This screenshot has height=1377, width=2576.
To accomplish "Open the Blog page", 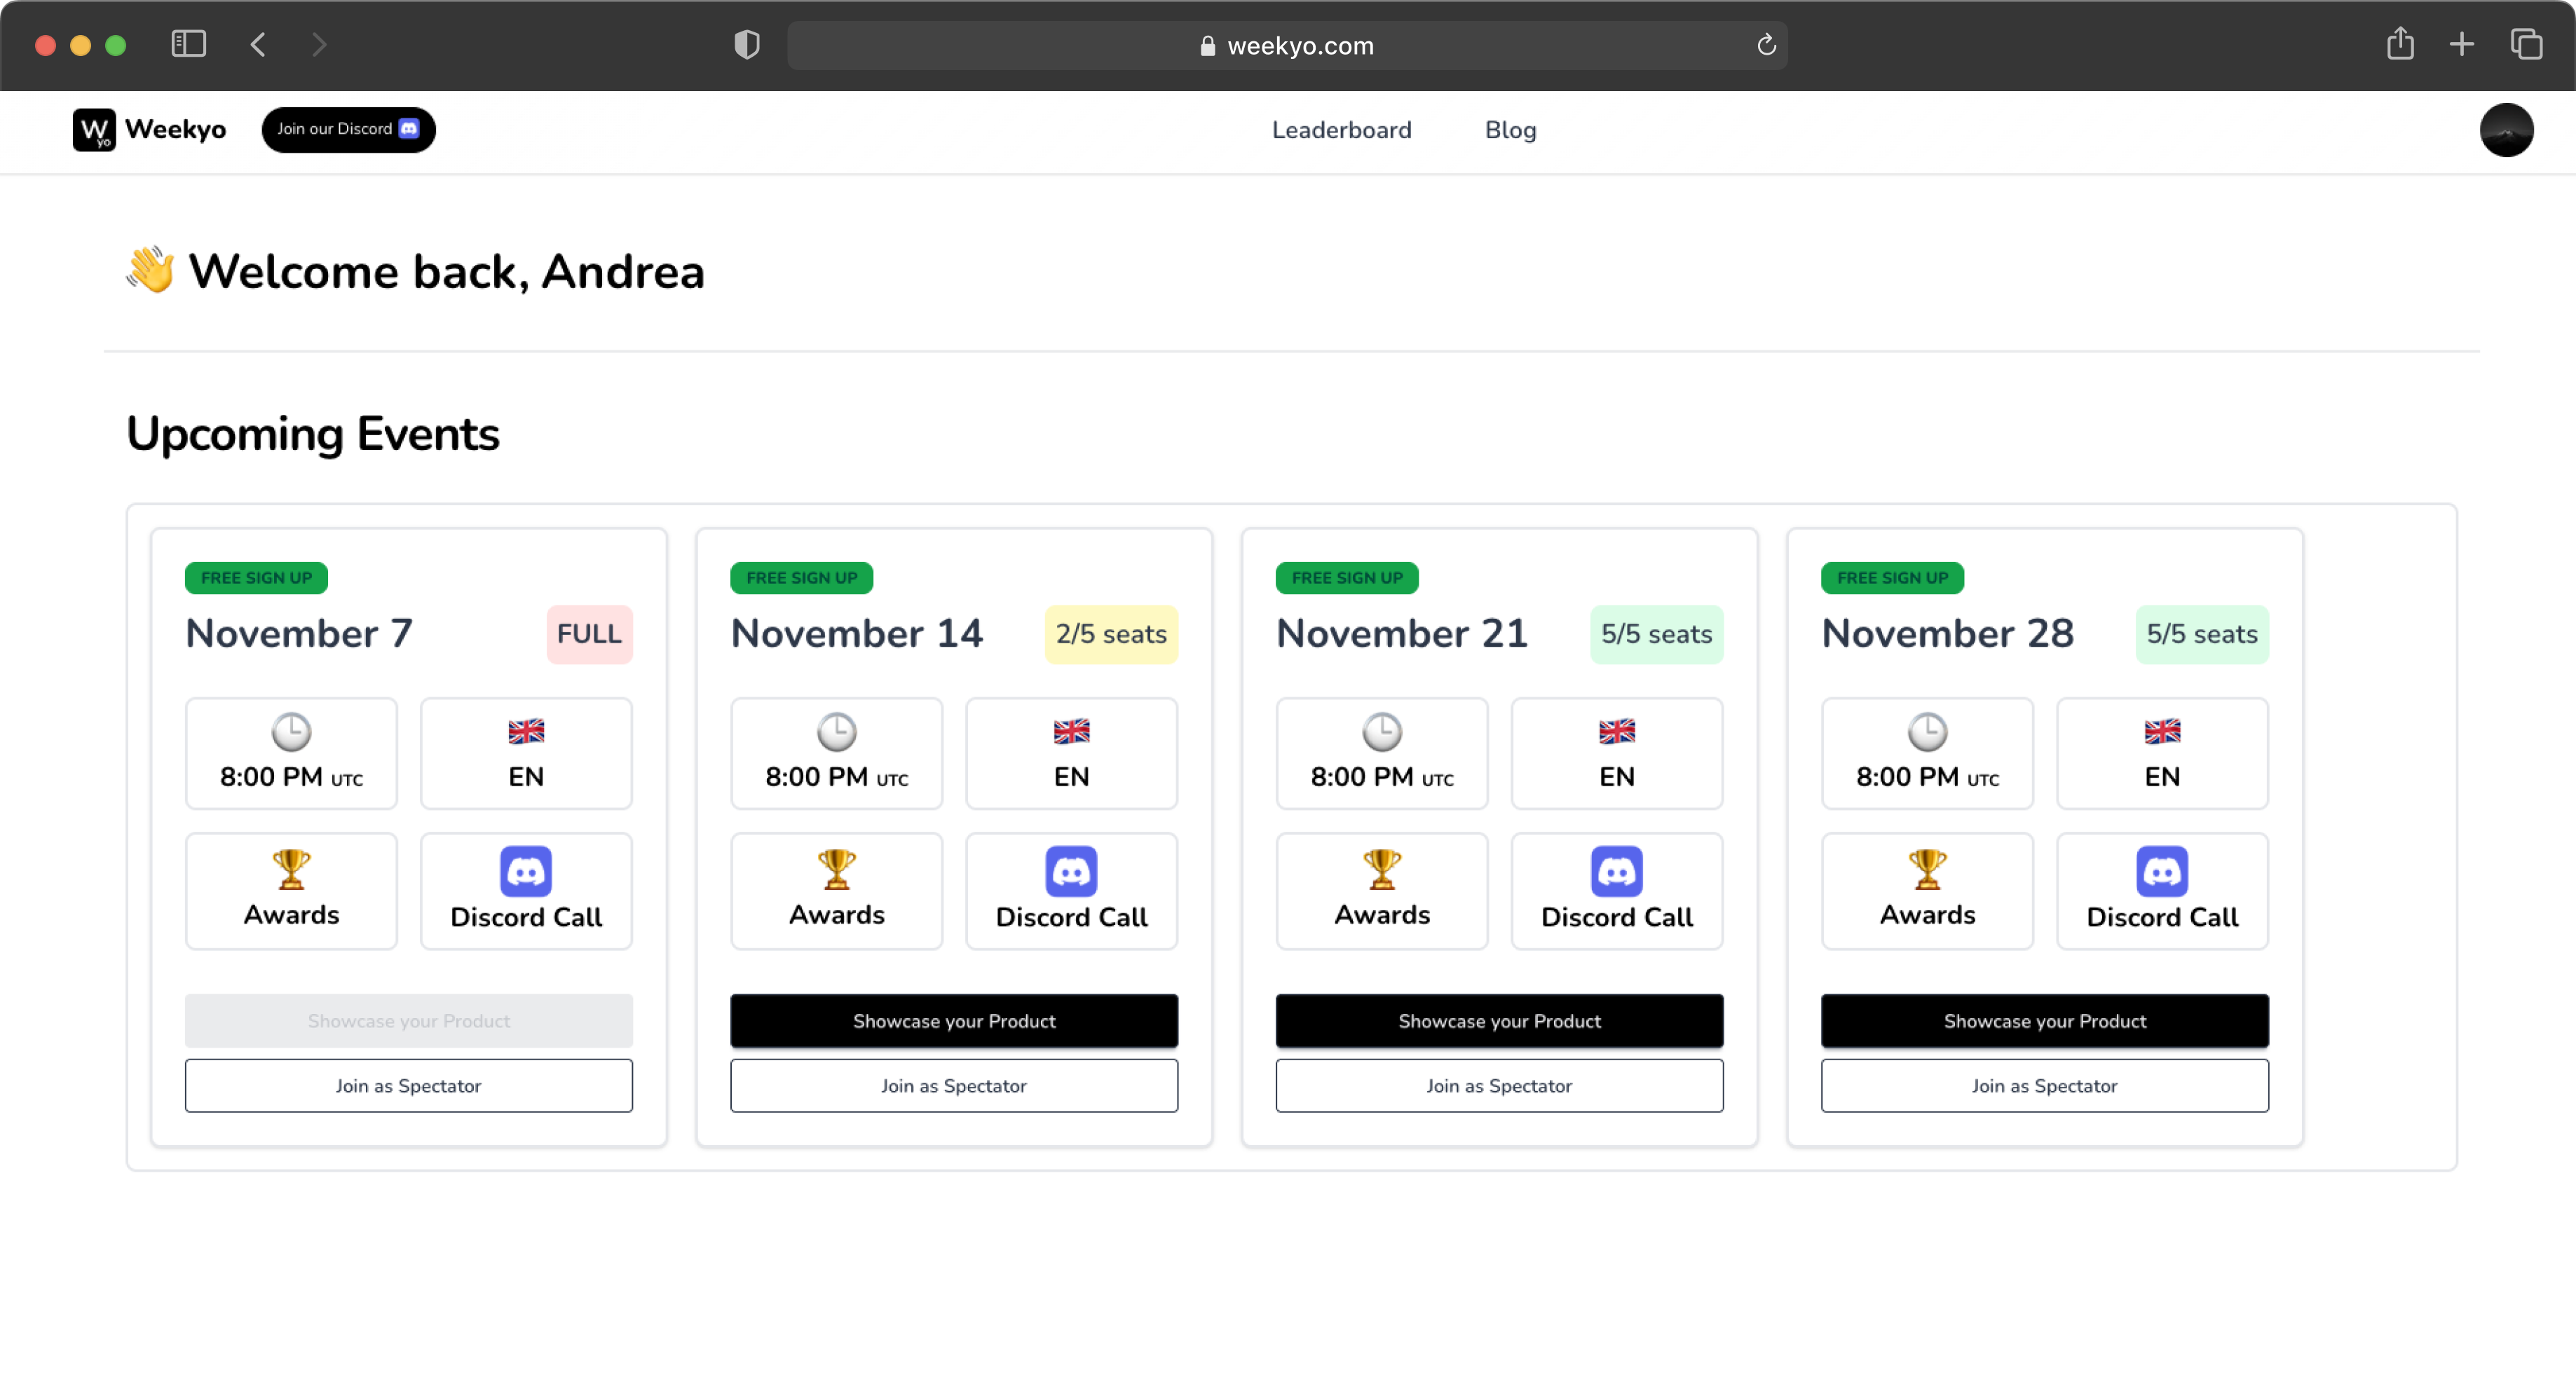I will (x=1510, y=130).
